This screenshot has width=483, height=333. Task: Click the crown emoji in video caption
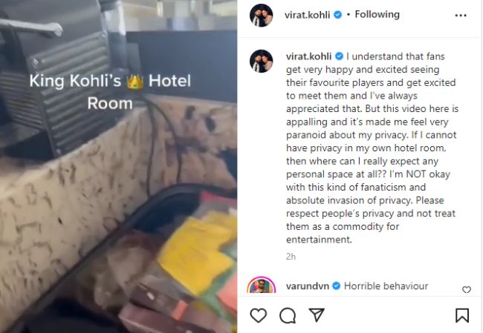(135, 81)
